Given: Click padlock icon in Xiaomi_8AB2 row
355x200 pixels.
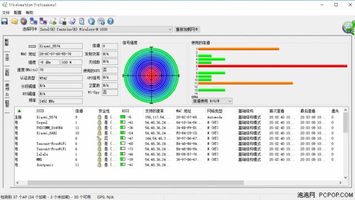Looking at the screenshot, I should [99, 133].
